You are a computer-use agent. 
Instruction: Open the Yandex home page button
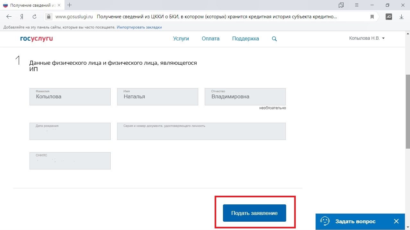22,17
